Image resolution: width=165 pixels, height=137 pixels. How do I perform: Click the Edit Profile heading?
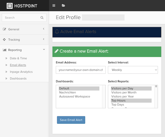tap(68, 17)
